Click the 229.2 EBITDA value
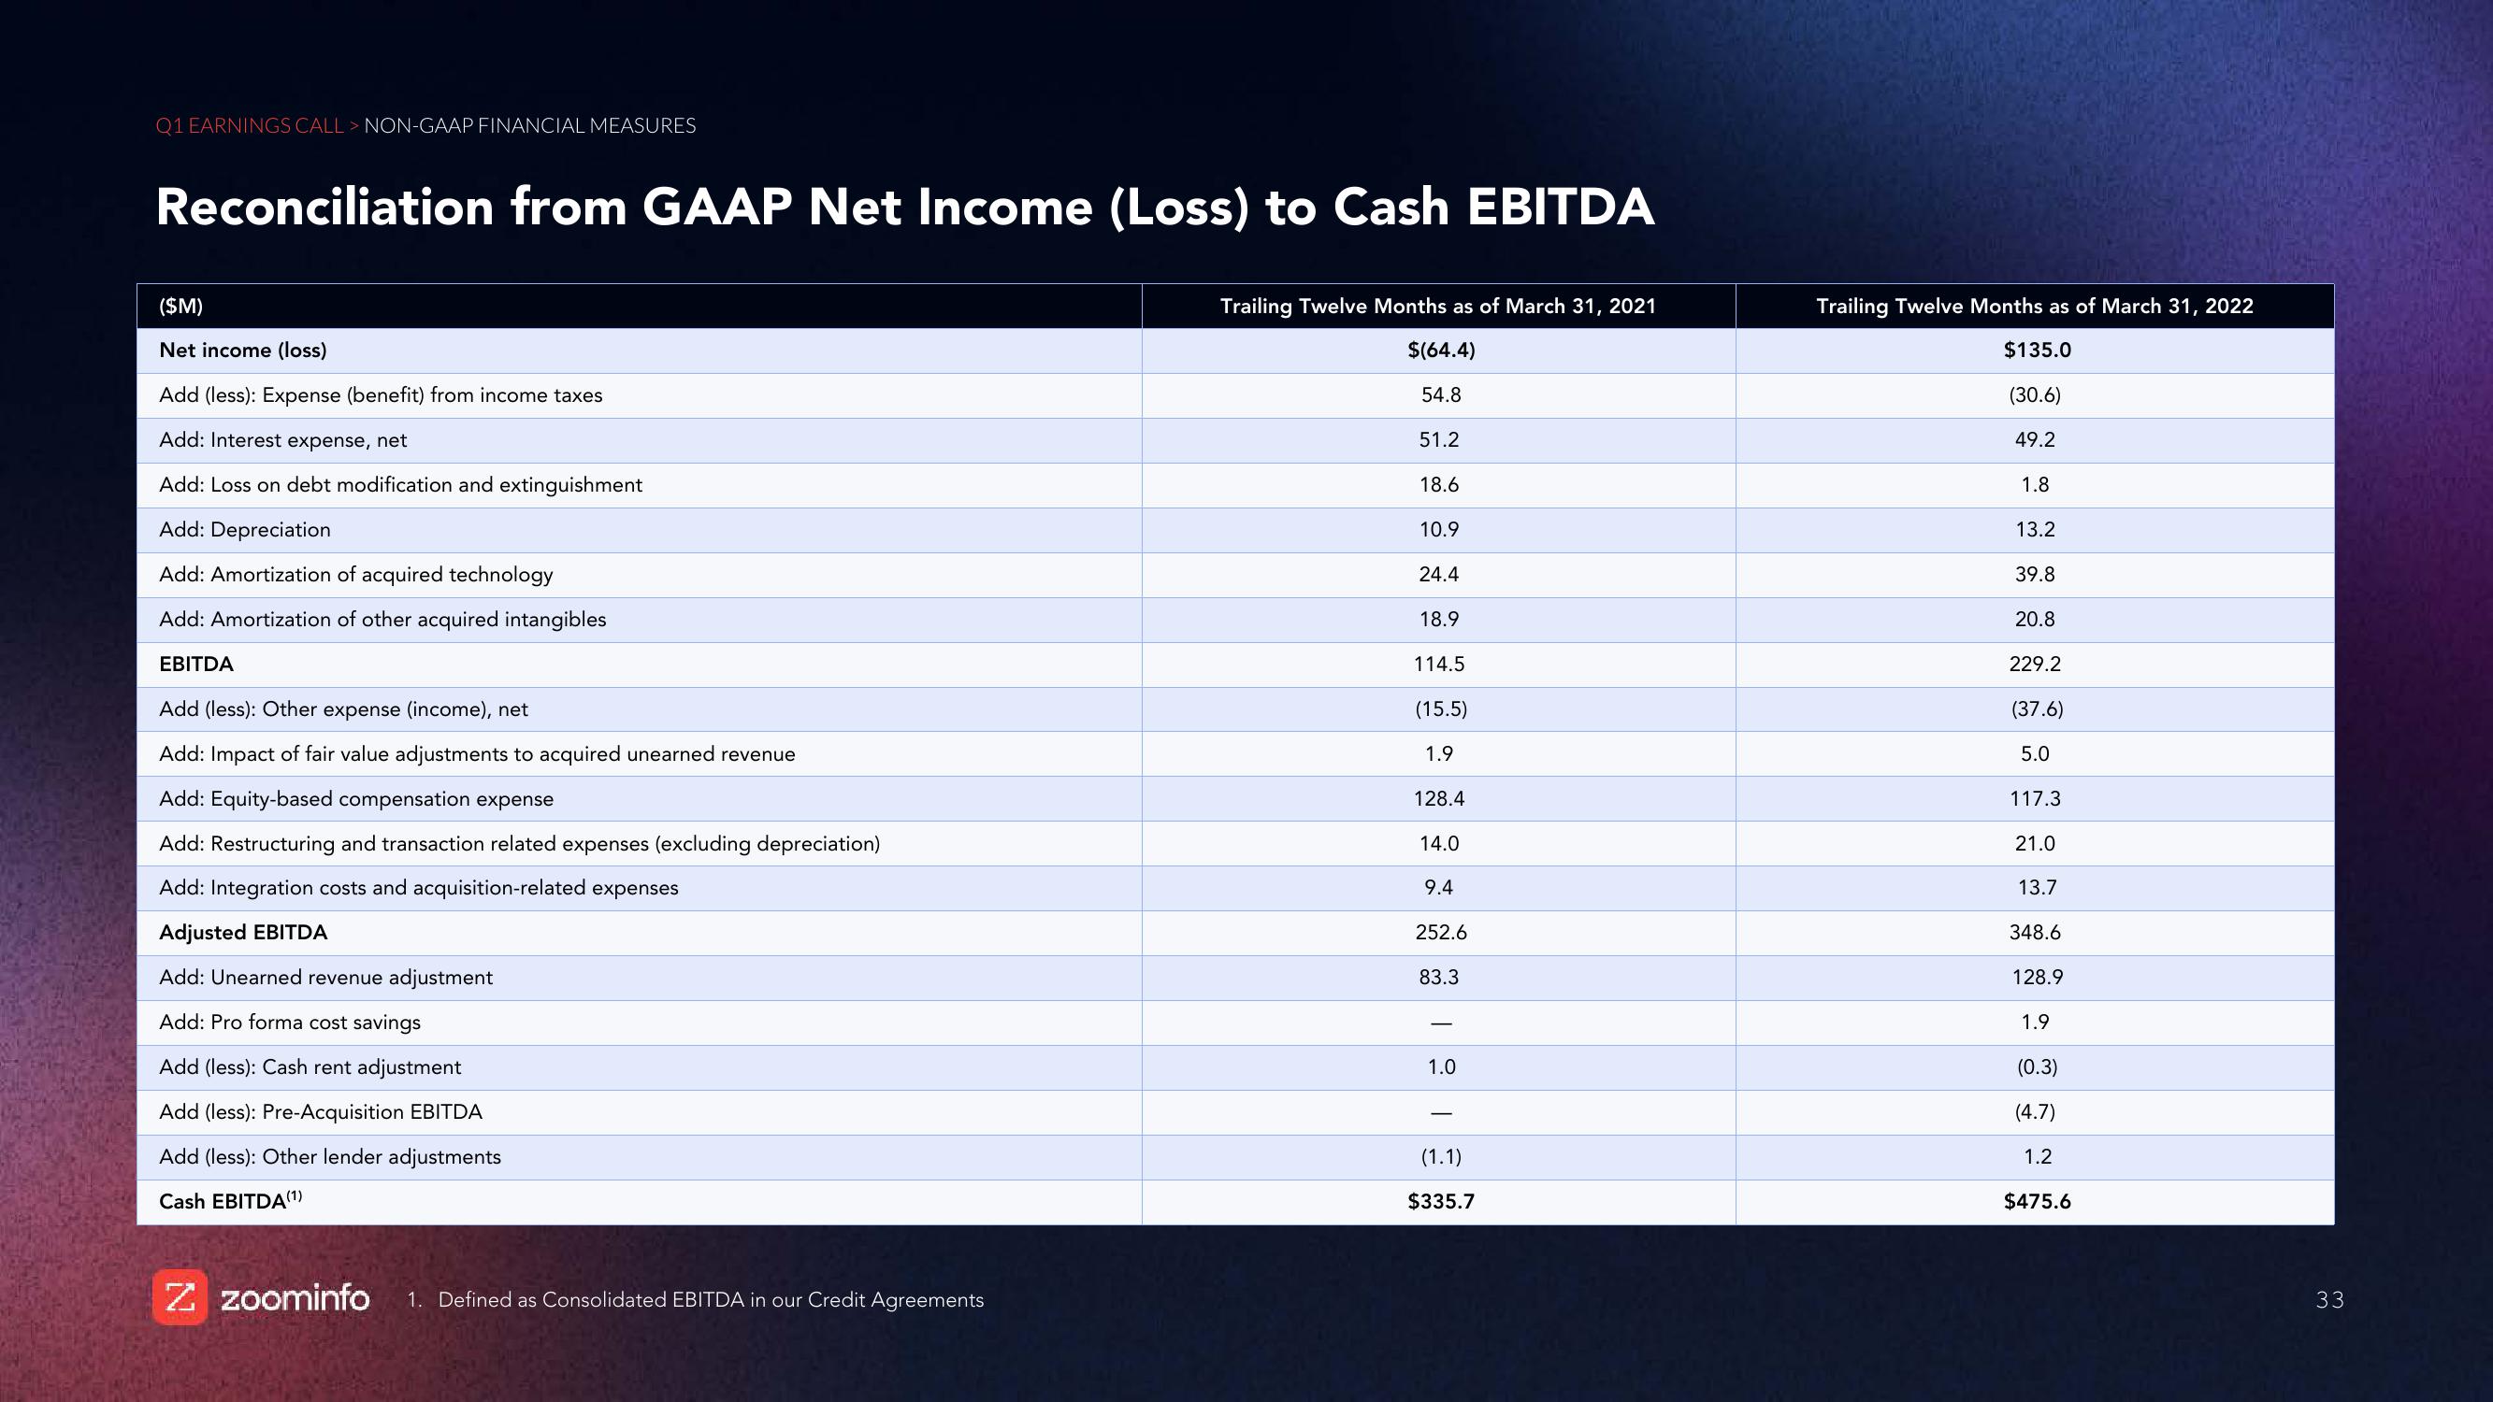2493x1402 pixels. coord(2035,664)
